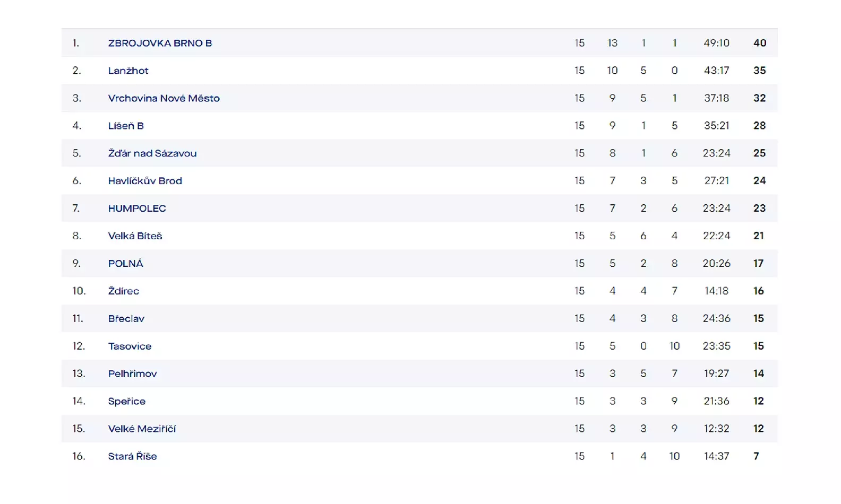Click ZBROJOVKA BRNO B's 40 points value
This screenshot has width=841, height=504.
pyautogui.click(x=760, y=43)
